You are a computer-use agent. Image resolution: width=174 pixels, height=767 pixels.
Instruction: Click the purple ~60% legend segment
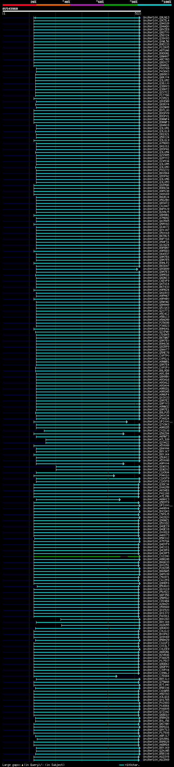tap(87, 5)
